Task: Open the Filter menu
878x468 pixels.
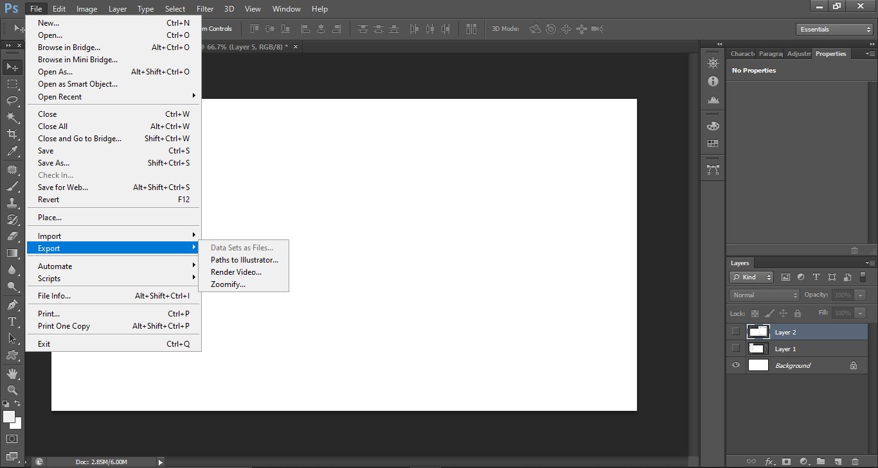Action: (x=205, y=8)
